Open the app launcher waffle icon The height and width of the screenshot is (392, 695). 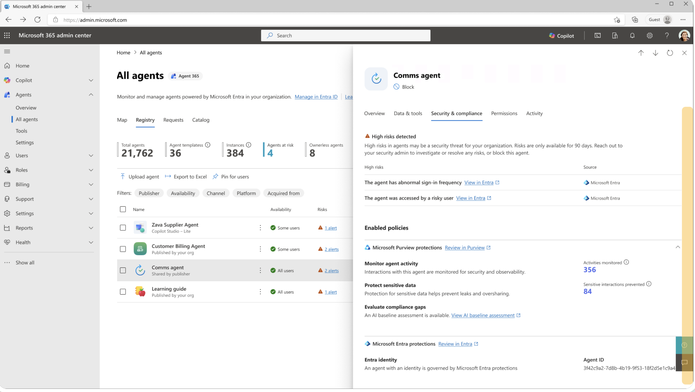point(7,35)
